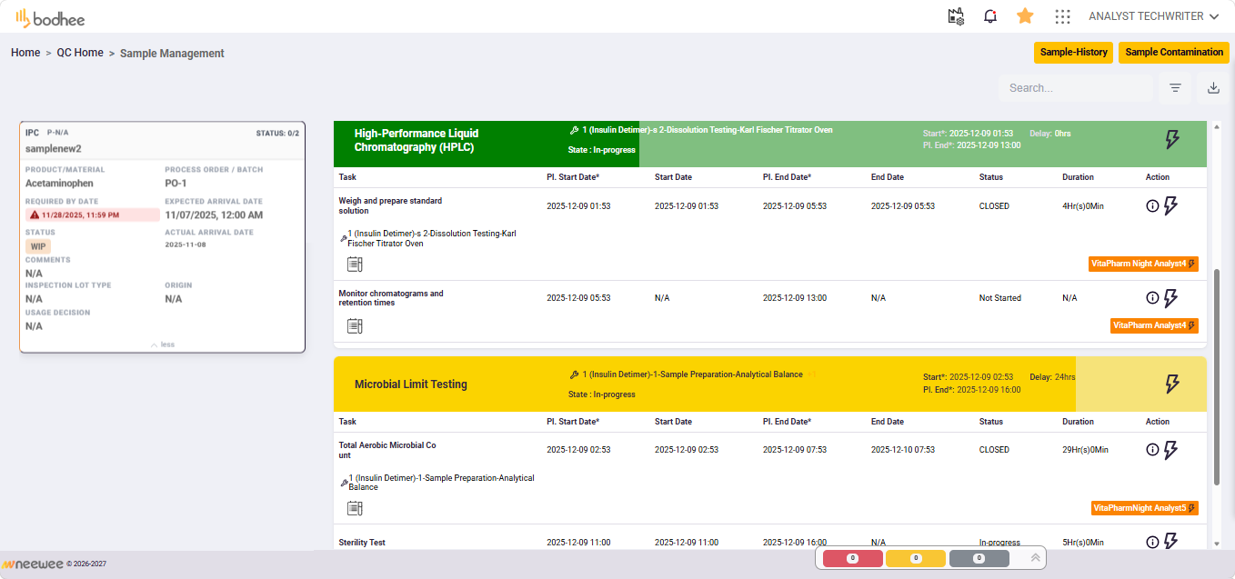Open info for Sterility Test task
The width and height of the screenshot is (1235, 579).
(x=1152, y=543)
